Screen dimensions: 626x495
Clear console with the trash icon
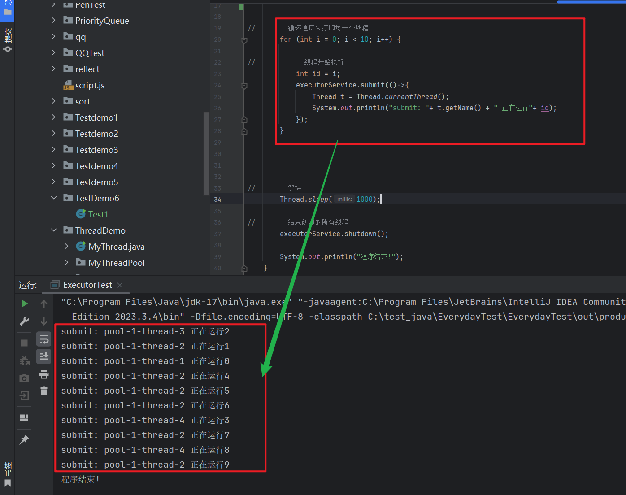(x=44, y=391)
